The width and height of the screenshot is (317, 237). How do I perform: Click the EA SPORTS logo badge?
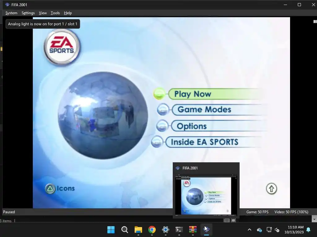point(62,47)
